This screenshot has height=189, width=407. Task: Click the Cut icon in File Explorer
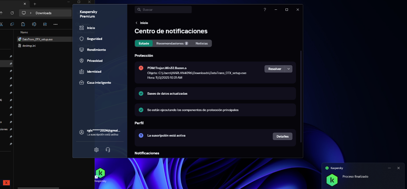coord(1,24)
